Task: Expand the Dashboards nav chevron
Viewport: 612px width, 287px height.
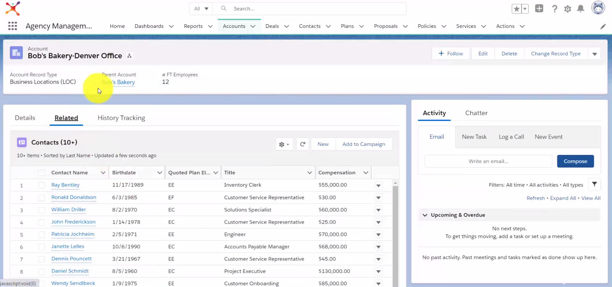Action: [x=171, y=26]
